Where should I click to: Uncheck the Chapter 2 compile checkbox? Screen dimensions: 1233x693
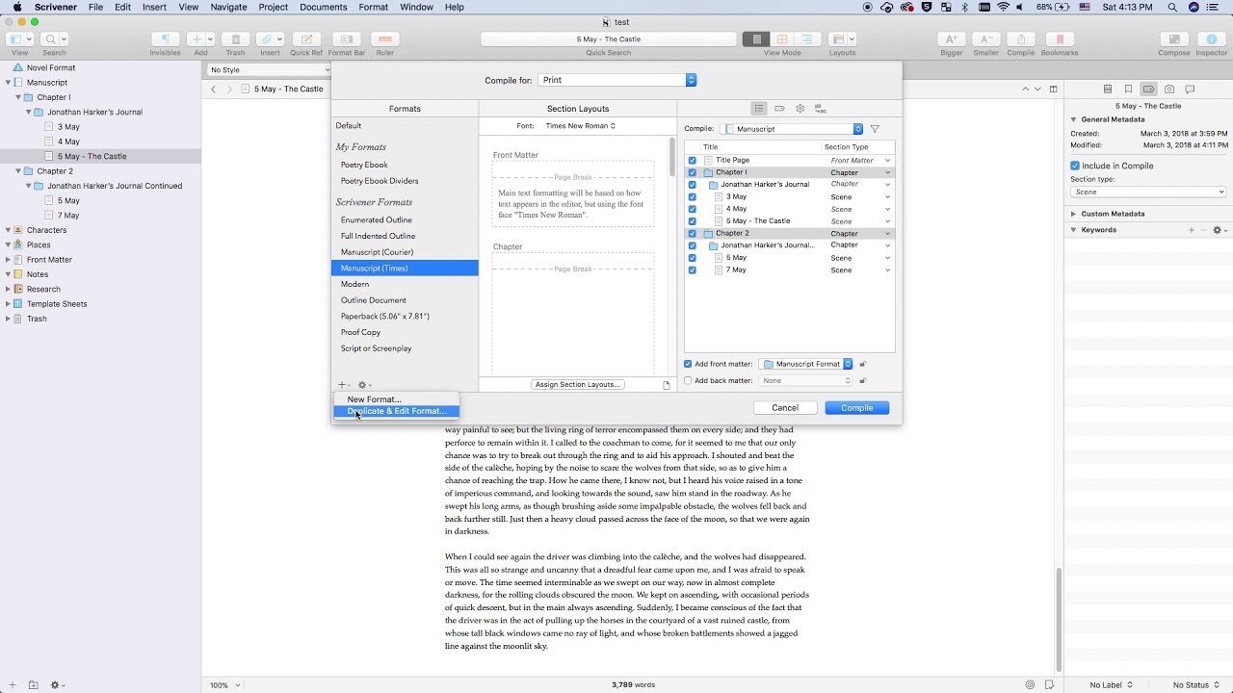pyautogui.click(x=692, y=234)
